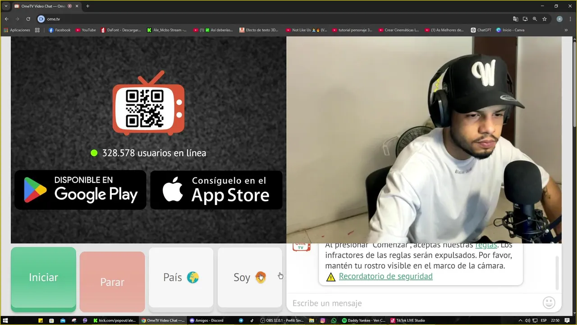Click the ome.tv address bar
The height and width of the screenshot is (325, 577).
click(270, 19)
